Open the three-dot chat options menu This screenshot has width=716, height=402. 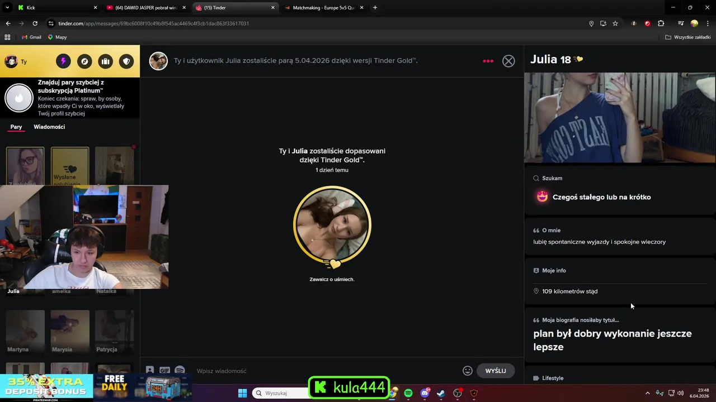tap(488, 61)
